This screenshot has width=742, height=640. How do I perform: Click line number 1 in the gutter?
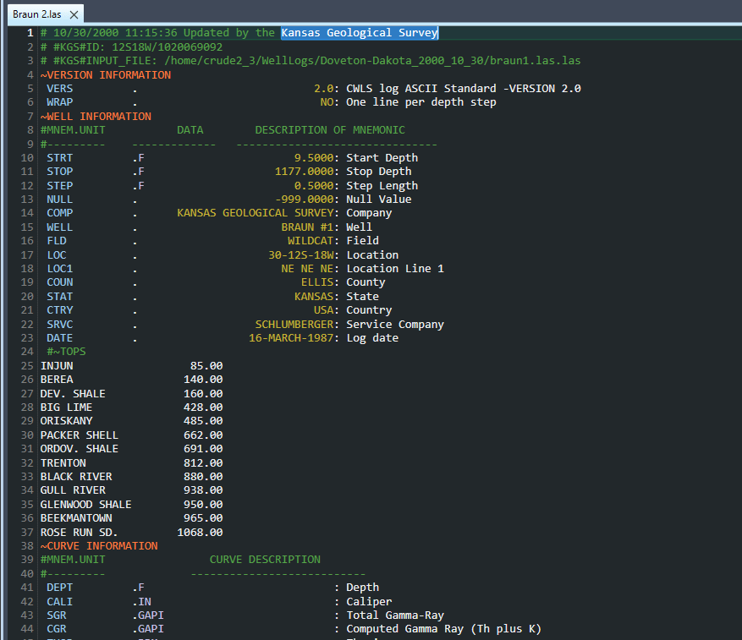(30, 33)
